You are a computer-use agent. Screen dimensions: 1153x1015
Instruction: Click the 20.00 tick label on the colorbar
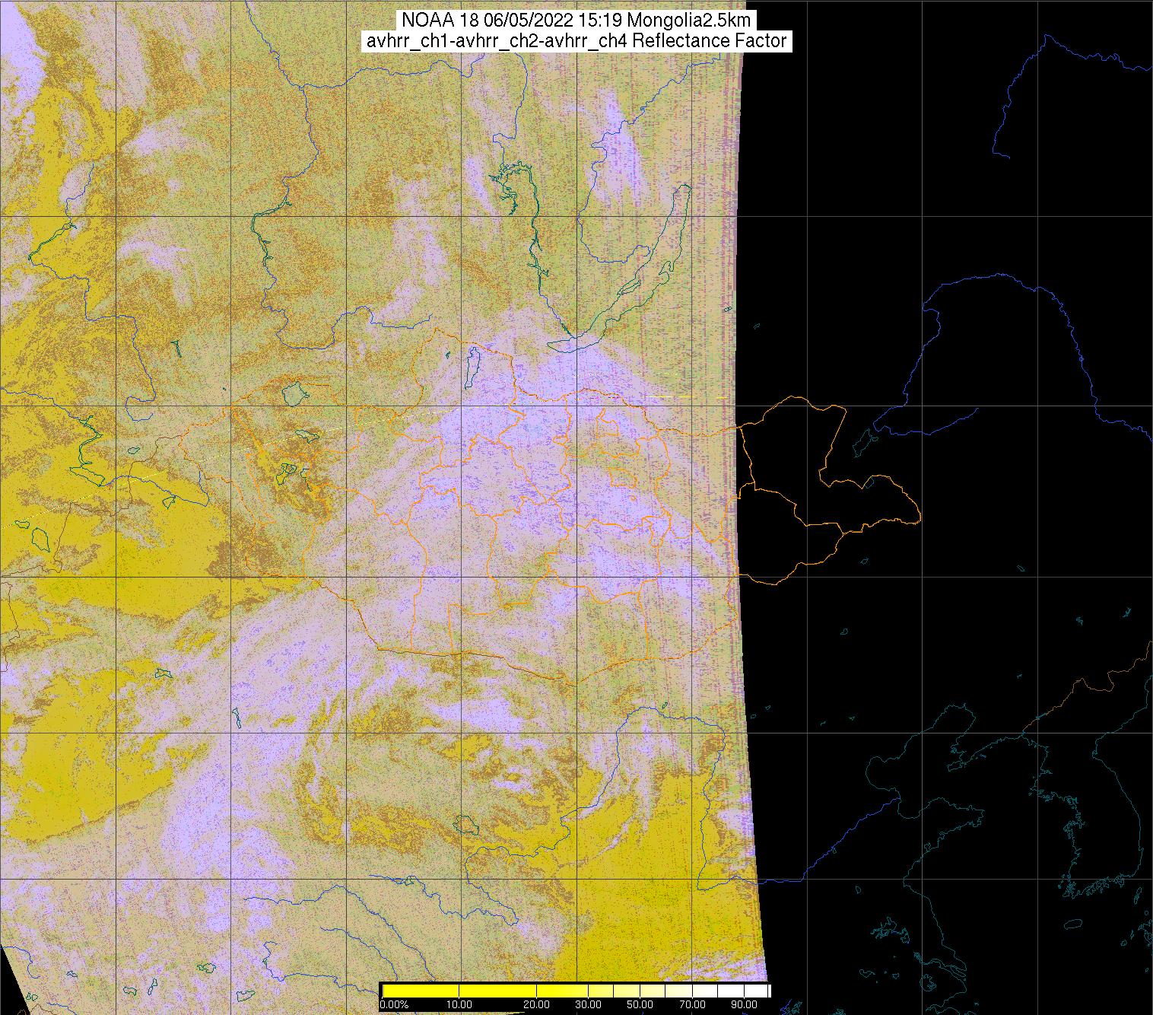(537, 1005)
